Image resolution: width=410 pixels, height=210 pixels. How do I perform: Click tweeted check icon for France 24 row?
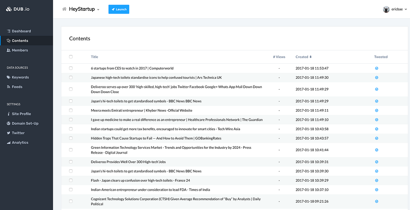pyautogui.click(x=377, y=181)
